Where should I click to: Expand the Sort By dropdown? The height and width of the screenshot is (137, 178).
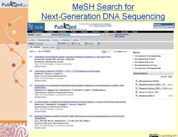[x=80, y=44]
